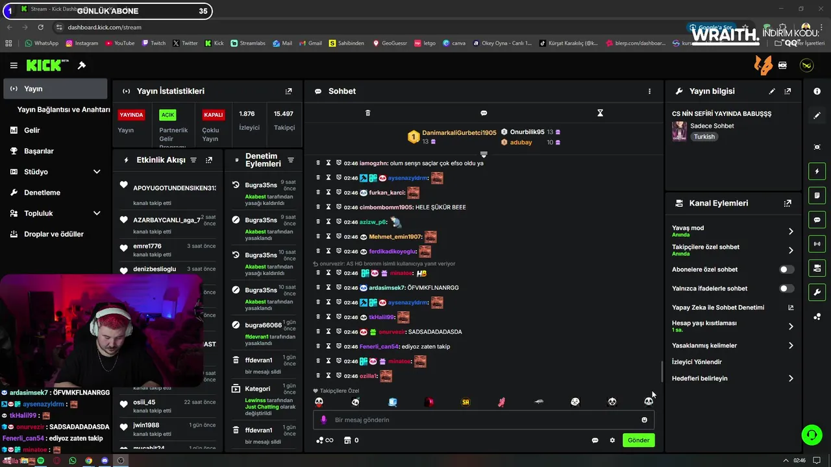Toggle the chat panel button in right sidebar
The height and width of the screenshot is (467, 831).
click(817, 220)
